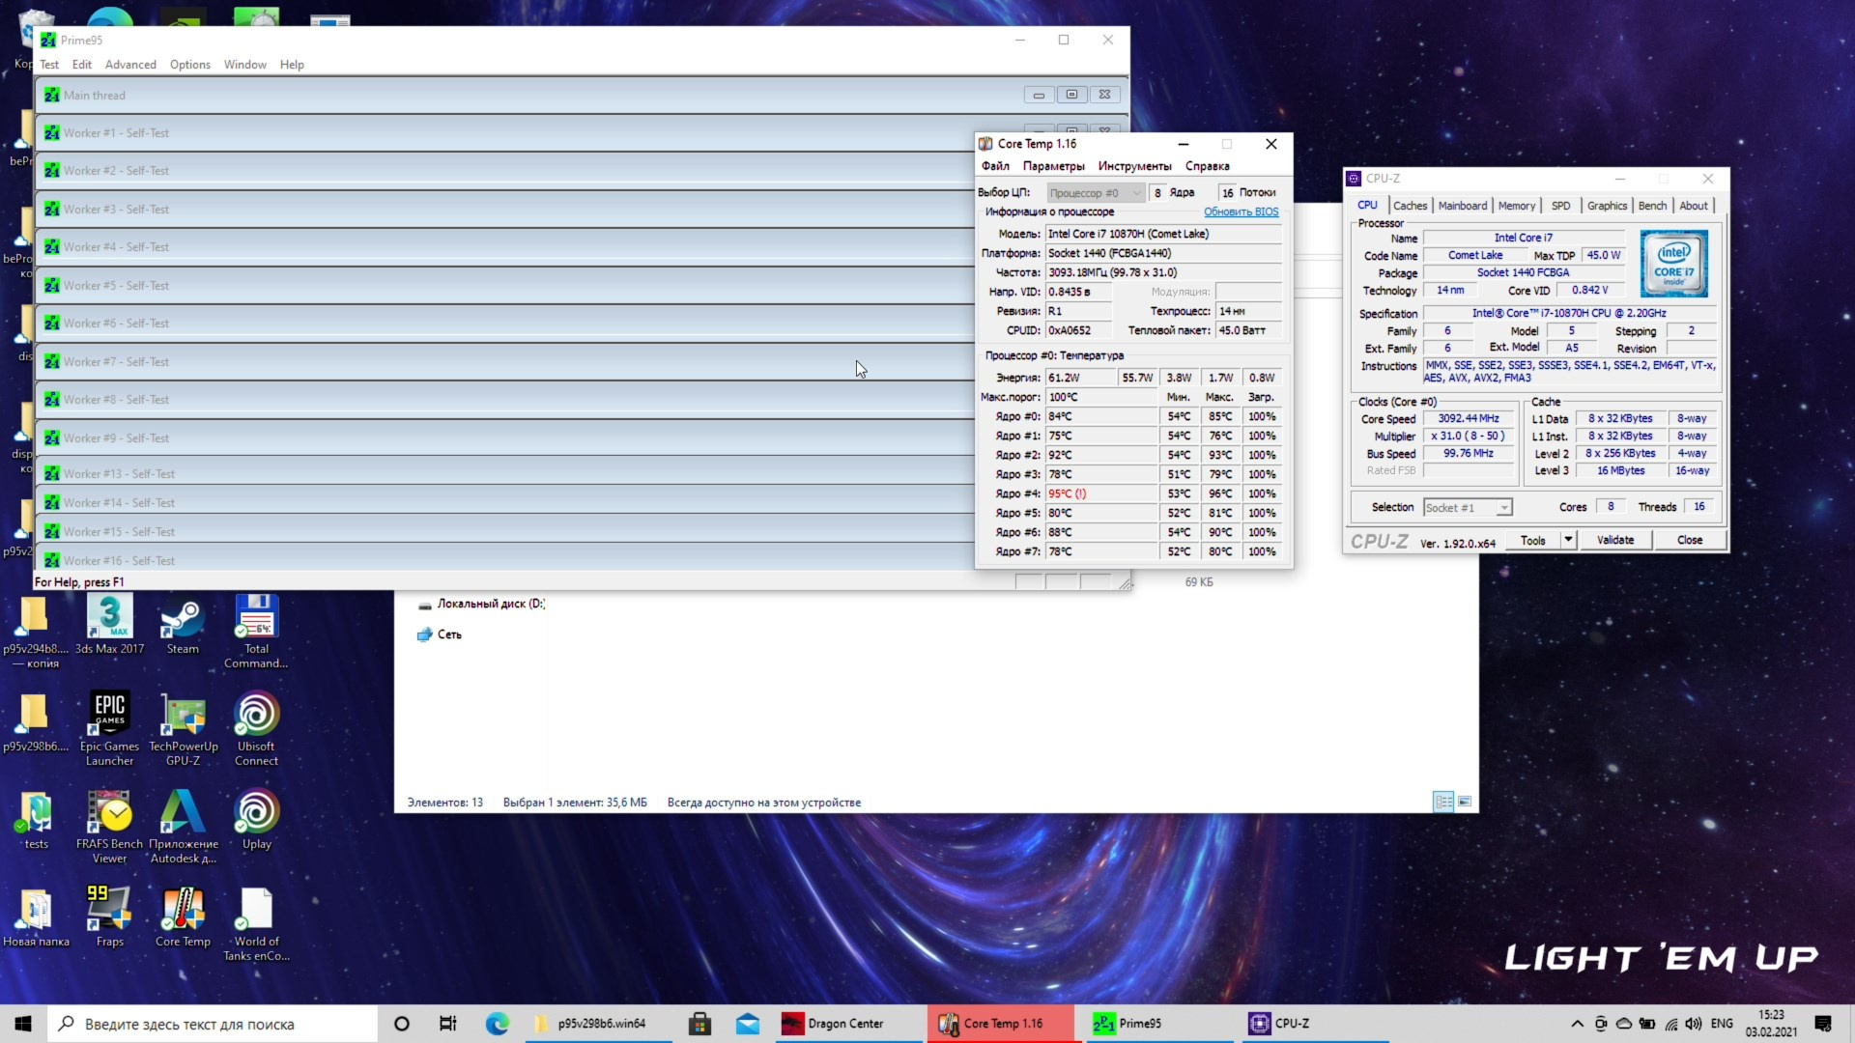Open Advanced menu in Prime95
This screenshot has height=1043, width=1855.
[130, 65]
